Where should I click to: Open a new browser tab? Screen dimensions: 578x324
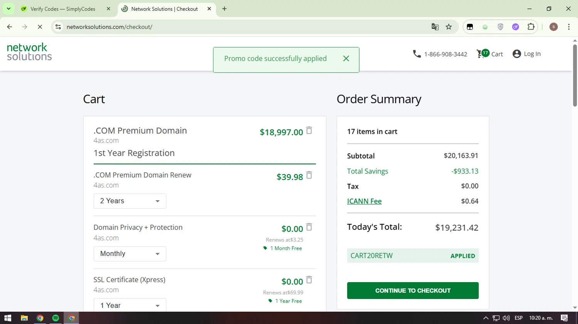pyautogui.click(x=224, y=9)
